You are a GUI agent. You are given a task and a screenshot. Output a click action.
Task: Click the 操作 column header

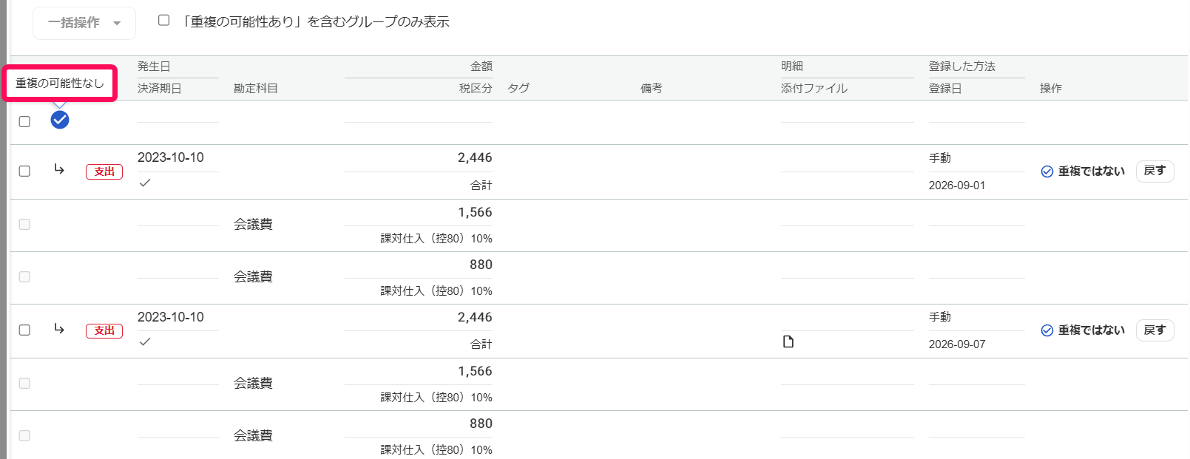(x=1051, y=89)
